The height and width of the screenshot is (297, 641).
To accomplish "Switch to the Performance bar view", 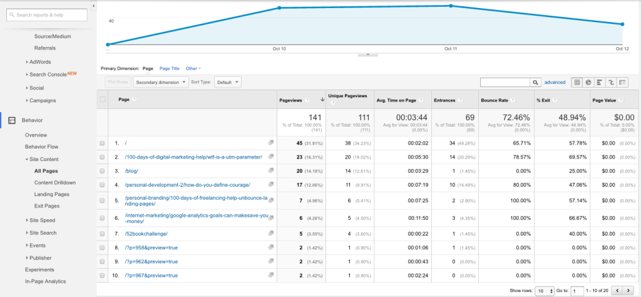I will click(599, 82).
